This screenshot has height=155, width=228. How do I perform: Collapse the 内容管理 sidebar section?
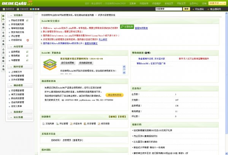[20, 47]
